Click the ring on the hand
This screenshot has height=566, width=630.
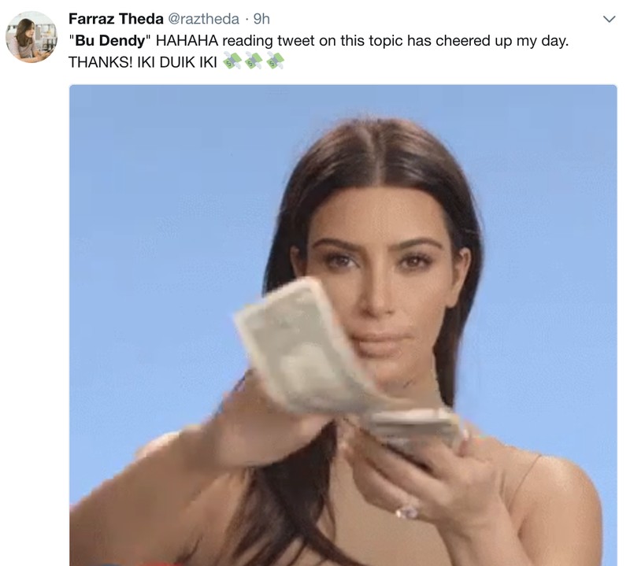407,511
